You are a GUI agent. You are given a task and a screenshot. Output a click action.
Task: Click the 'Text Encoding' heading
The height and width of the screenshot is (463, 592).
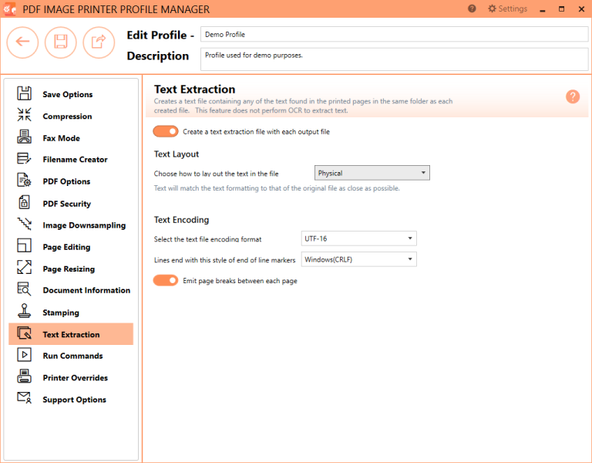coord(181,220)
